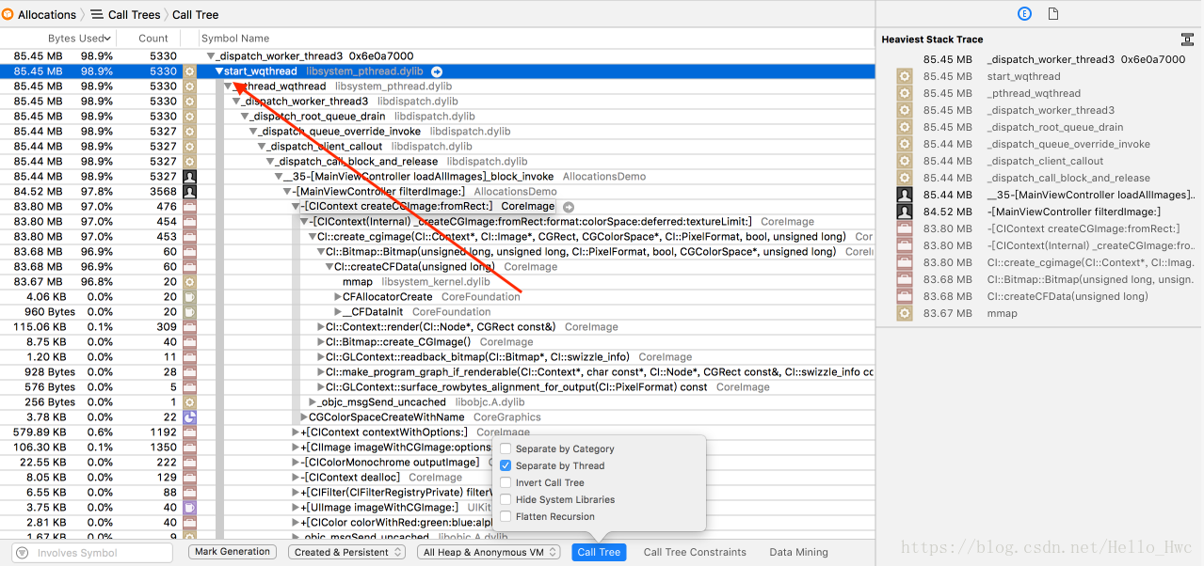Viewport: 1204px width, 566px height.
Task: Click the filter icon in Involves Symbol field
Action: (23, 553)
